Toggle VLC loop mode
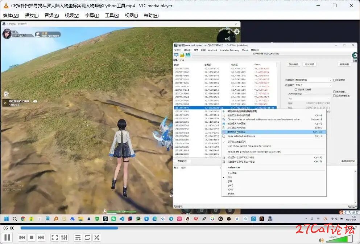 (87, 237)
